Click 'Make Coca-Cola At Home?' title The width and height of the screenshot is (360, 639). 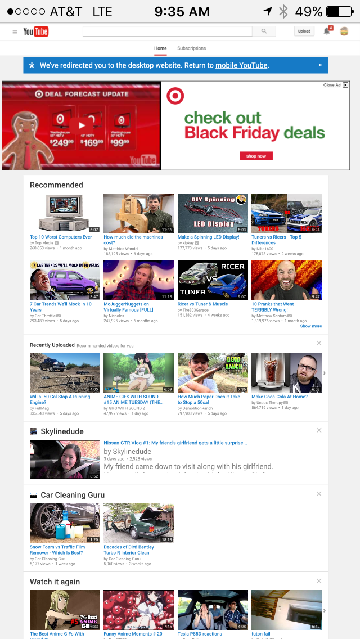tap(279, 397)
